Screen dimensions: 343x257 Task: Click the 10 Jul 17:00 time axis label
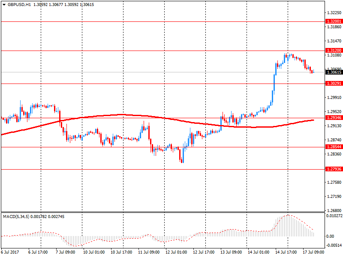[x=121, y=252]
